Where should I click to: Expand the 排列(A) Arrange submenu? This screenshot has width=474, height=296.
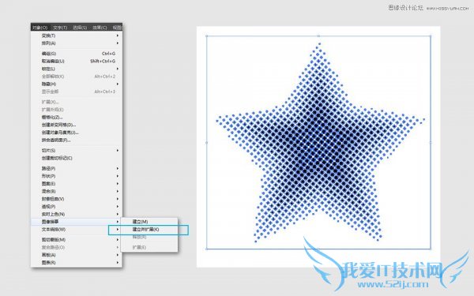point(77,43)
